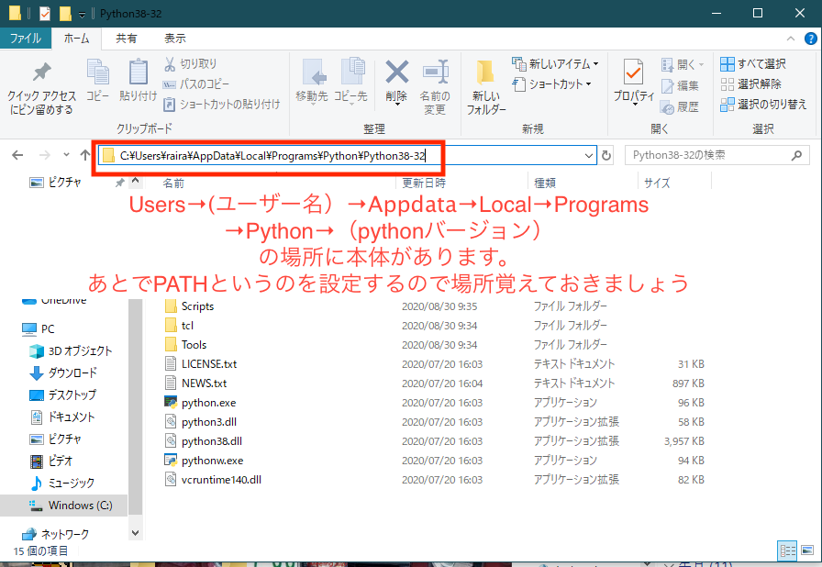Click Select all (すべて選択)
This screenshot has width=822, height=567.
pyautogui.click(x=753, y=64)
